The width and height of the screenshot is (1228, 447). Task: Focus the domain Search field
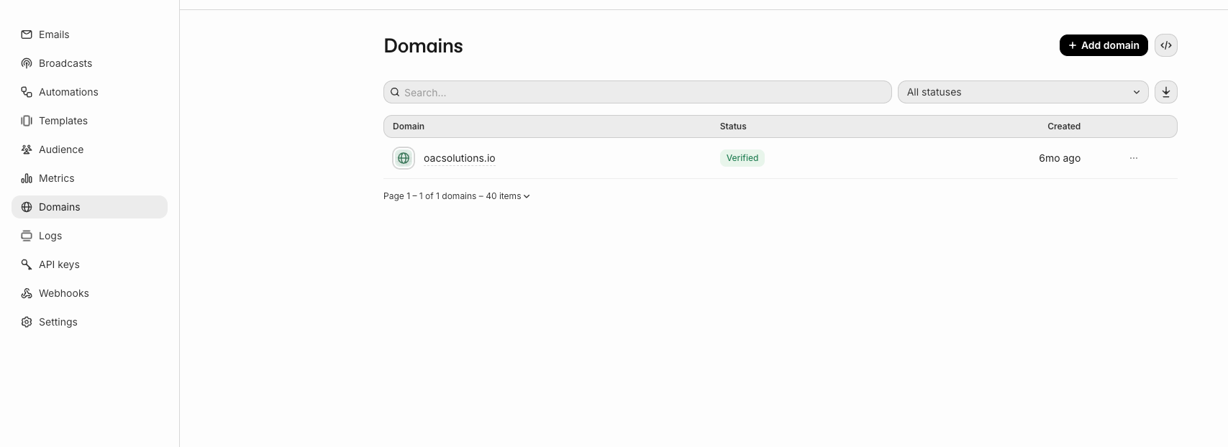637,92
